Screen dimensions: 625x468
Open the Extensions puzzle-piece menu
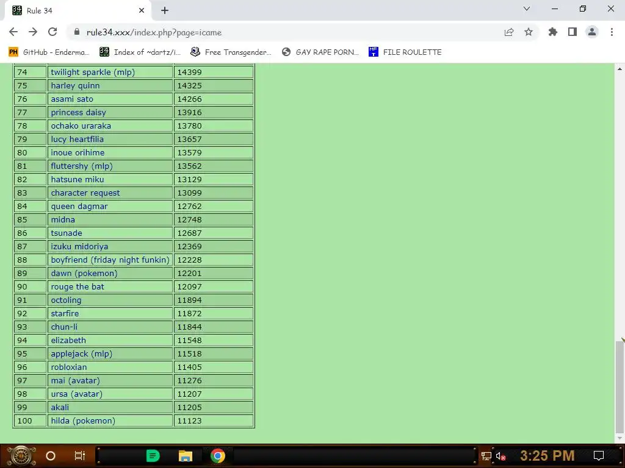(553, 32)
